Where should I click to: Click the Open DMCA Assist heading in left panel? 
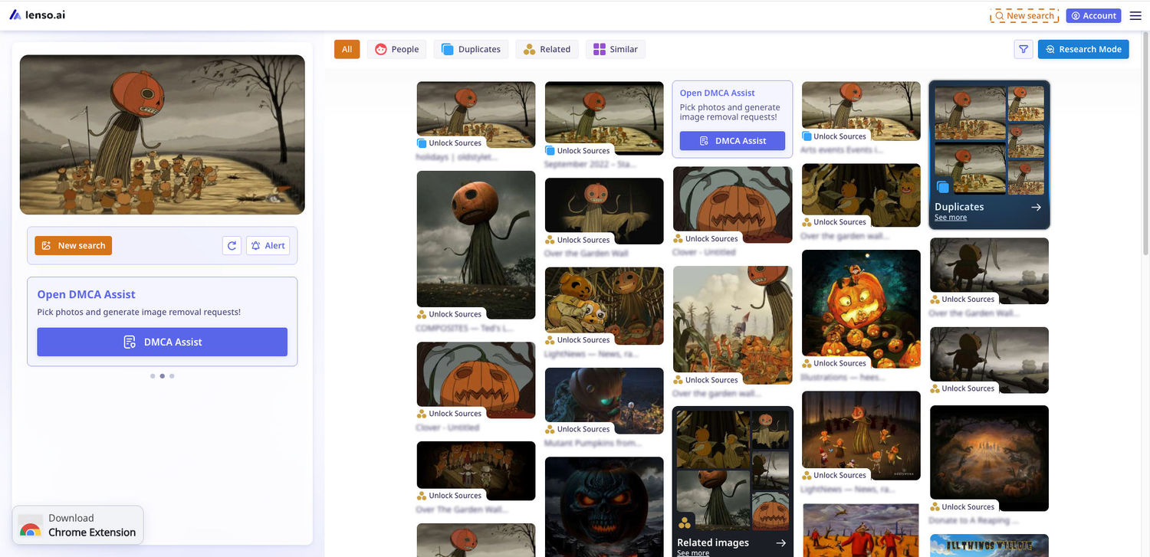pyautogui.click(x=87, y=294)
